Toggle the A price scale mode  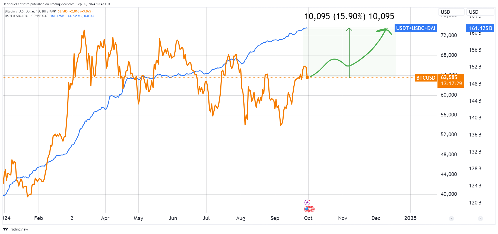point(451,219)
